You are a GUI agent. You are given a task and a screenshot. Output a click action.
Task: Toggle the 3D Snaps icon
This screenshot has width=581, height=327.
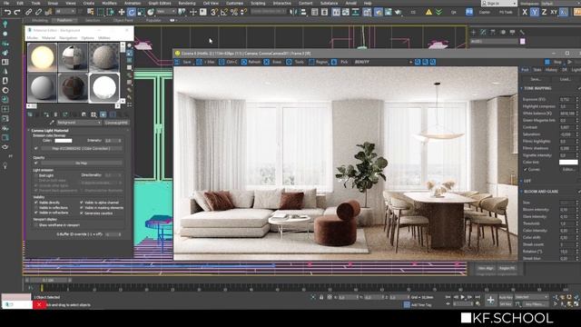(214, 12)
